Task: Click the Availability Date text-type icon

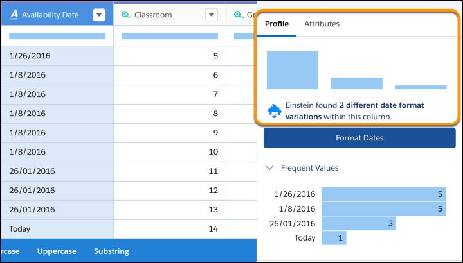Action: point(14,15)
